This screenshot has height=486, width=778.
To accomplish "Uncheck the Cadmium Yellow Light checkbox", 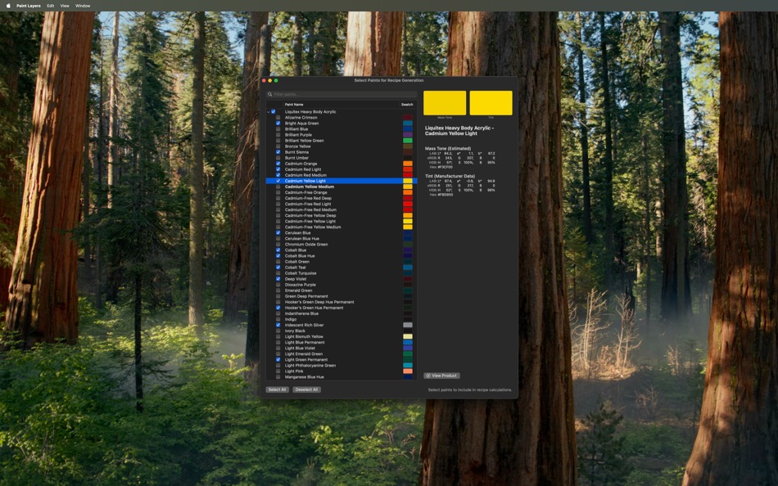I will tap(278, 181).
